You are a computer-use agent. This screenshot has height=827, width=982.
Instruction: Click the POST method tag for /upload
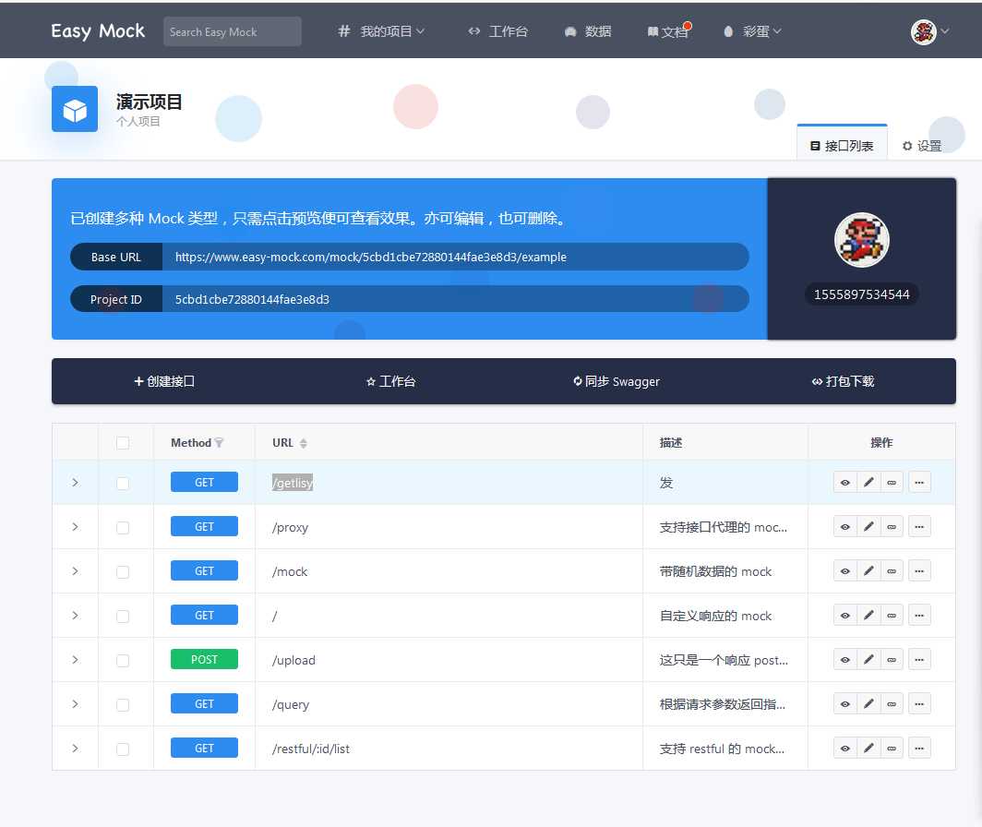(x=204, y=659)
